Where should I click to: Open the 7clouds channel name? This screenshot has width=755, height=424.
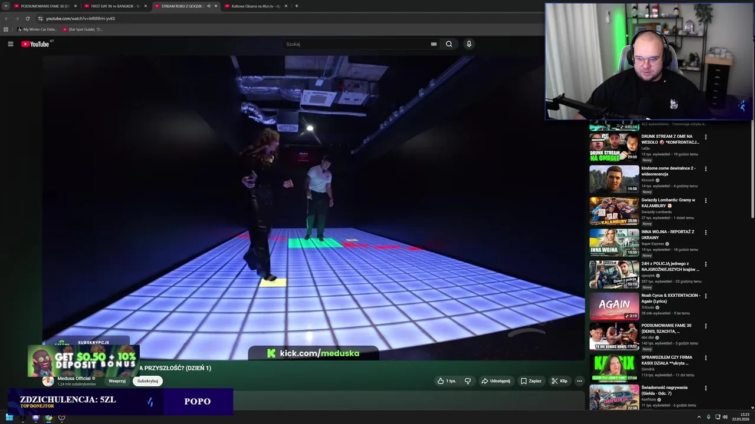[648, 307]
